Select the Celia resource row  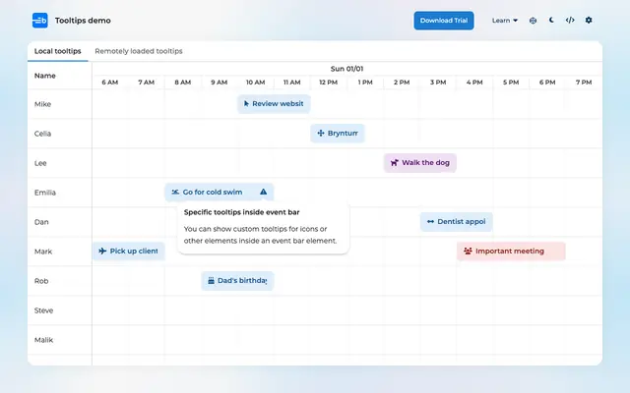pyautogui.click(x=315, y=134)
